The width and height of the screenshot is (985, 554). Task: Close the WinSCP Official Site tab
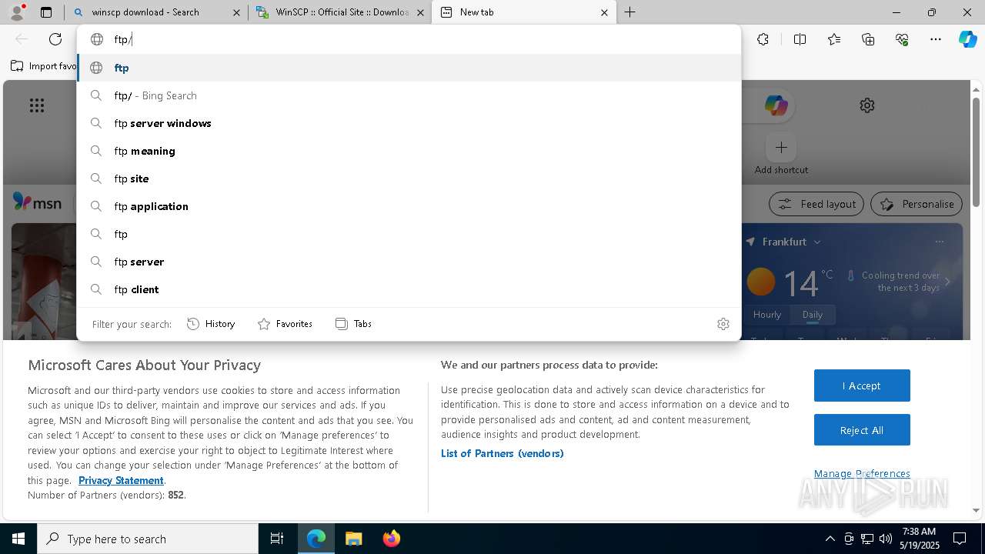click(420, 12)
